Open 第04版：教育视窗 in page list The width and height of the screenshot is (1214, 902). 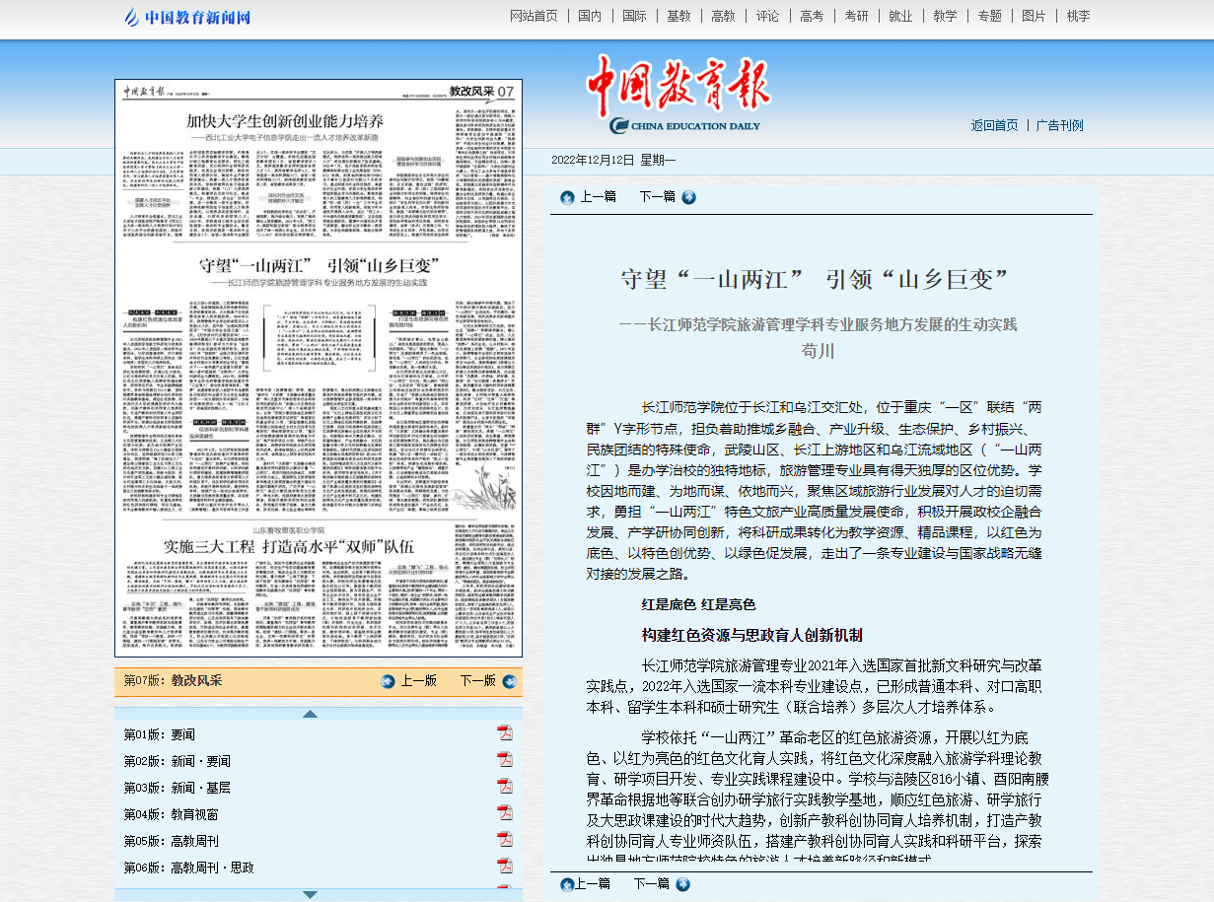click(x=171, y=814)
